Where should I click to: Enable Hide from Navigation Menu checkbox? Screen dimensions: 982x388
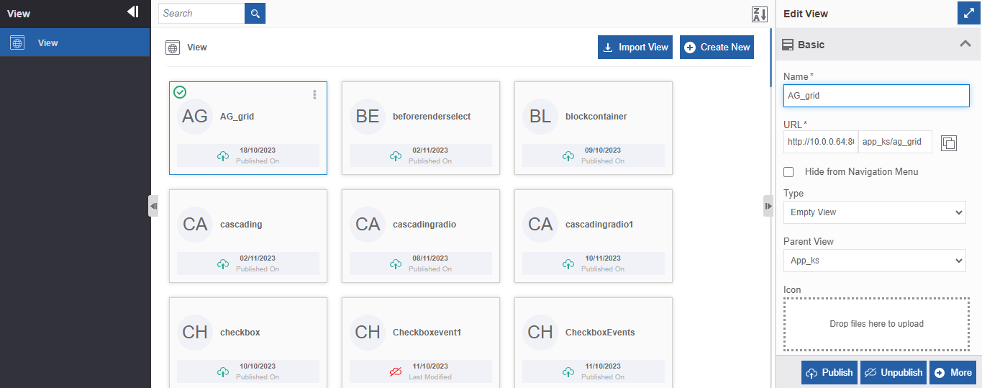point(788,172)
